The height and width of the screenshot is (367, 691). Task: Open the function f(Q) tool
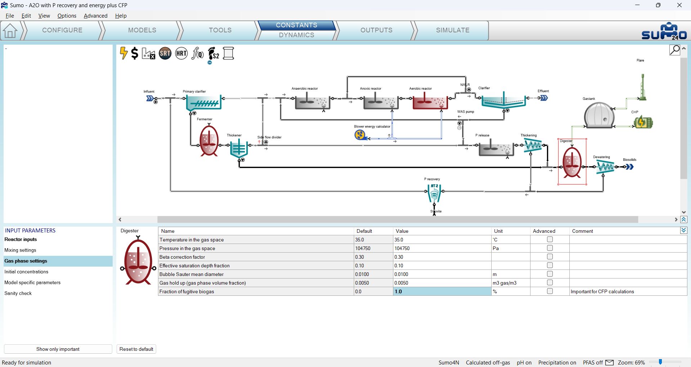[x=198, y=53]
